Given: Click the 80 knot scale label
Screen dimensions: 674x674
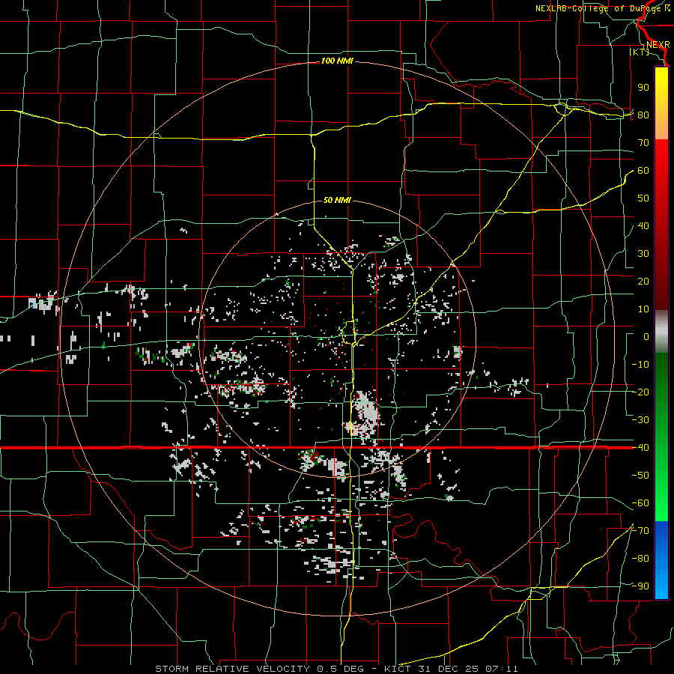Looking at the screenshot, I should click(x=643, y=115).
